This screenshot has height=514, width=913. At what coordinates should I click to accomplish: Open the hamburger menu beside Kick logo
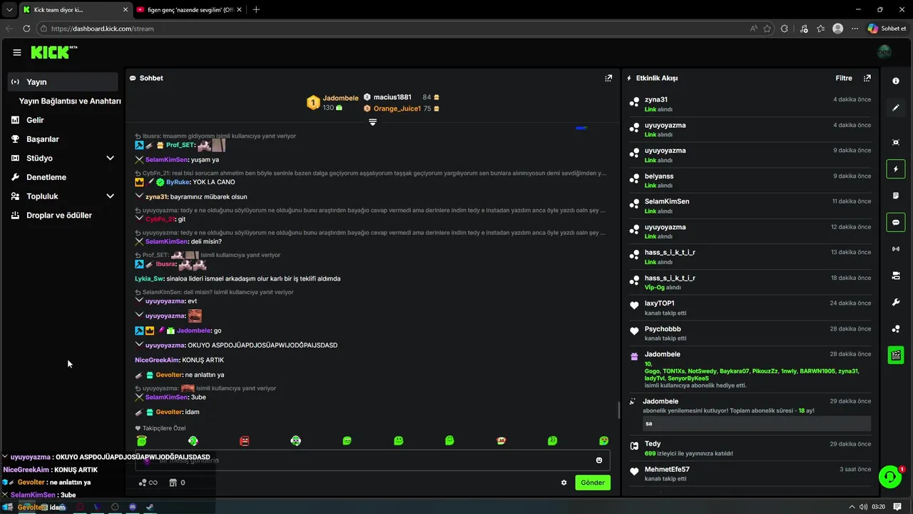click(x=17, y=52)
